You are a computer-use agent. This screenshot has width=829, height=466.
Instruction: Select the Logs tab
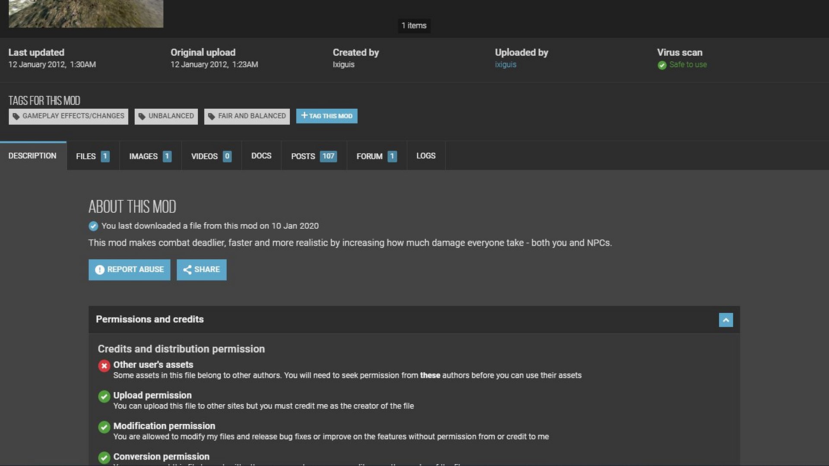click(426, 156)
